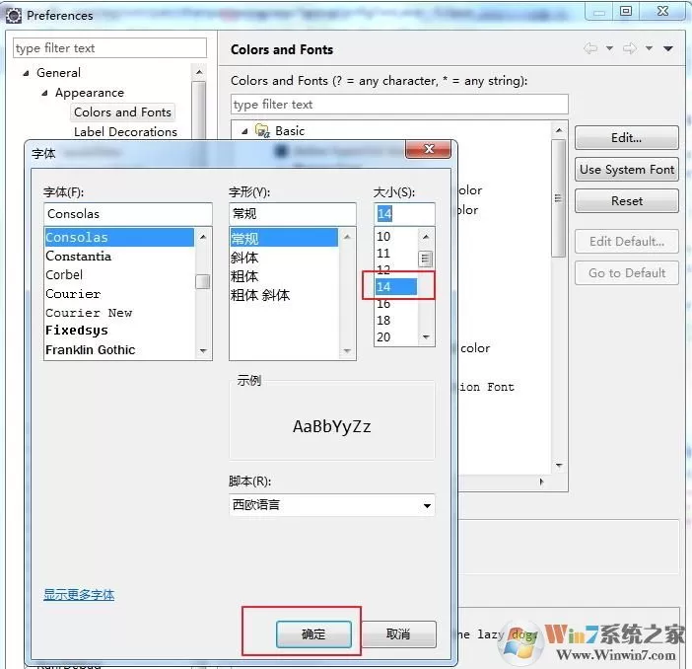Close the font dialog with X
This screenshot has height=669, width=692.
(x=429, y=149)
